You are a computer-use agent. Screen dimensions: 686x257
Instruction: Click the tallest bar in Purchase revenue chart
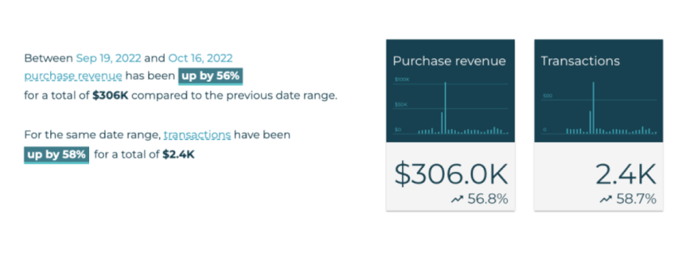pyautogui.click(x=445, y=108)
